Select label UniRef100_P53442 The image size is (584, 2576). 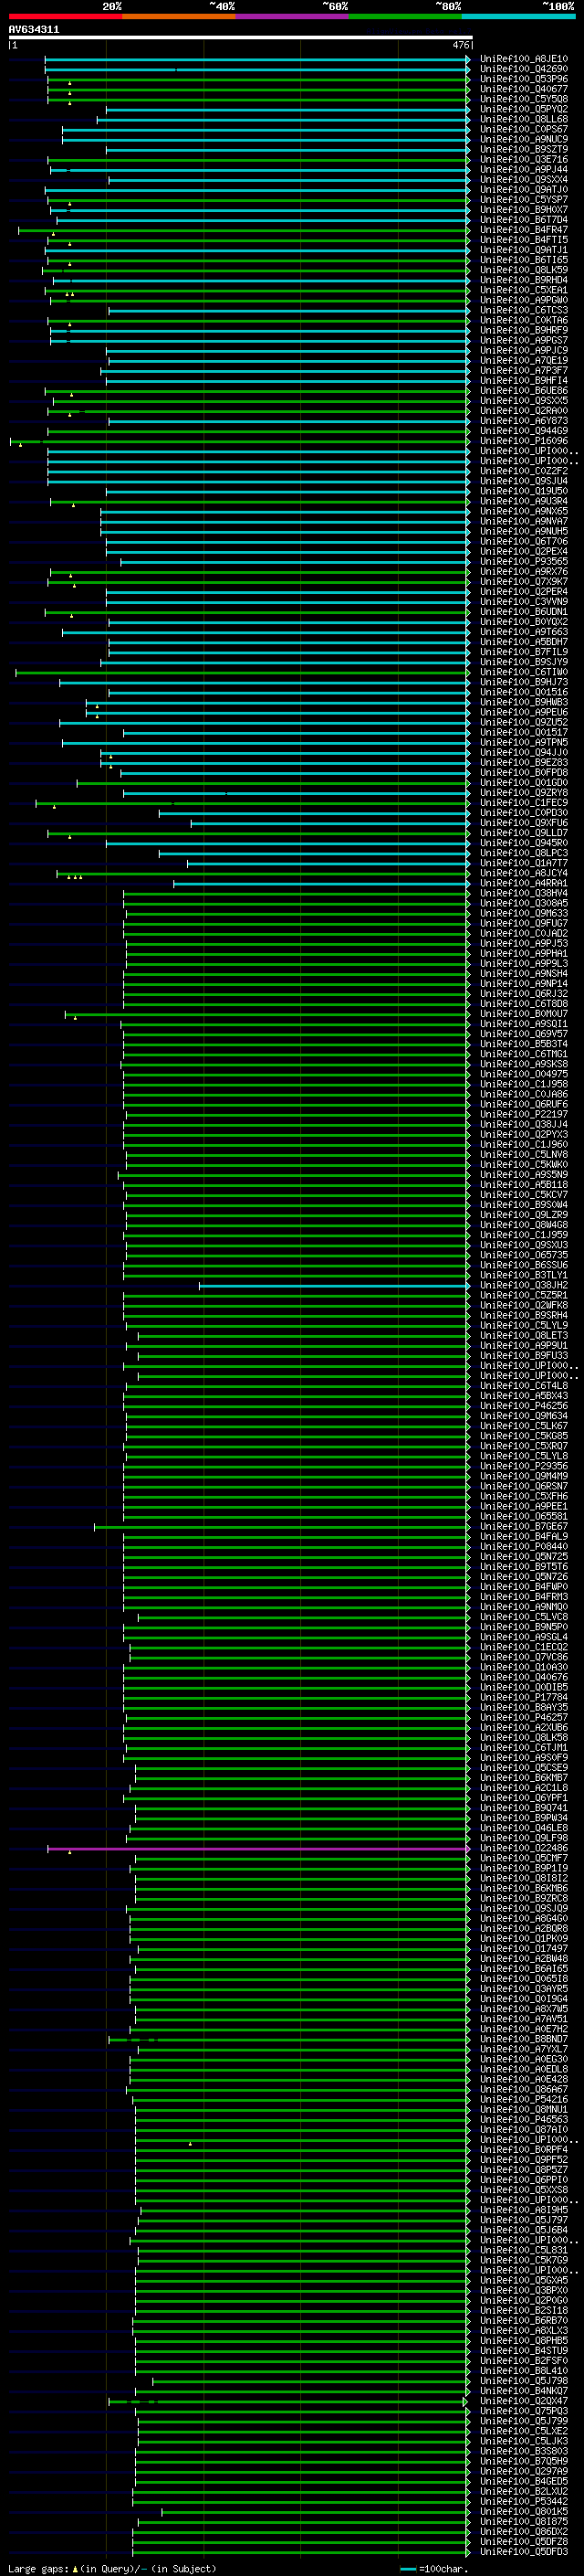pos(524,2502)
